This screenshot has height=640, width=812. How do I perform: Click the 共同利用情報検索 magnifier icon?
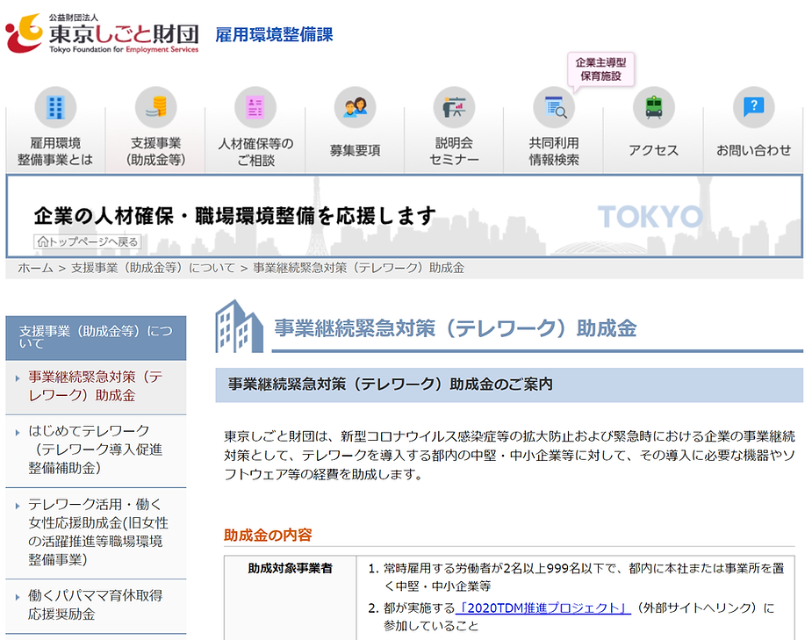pos(554,108)
